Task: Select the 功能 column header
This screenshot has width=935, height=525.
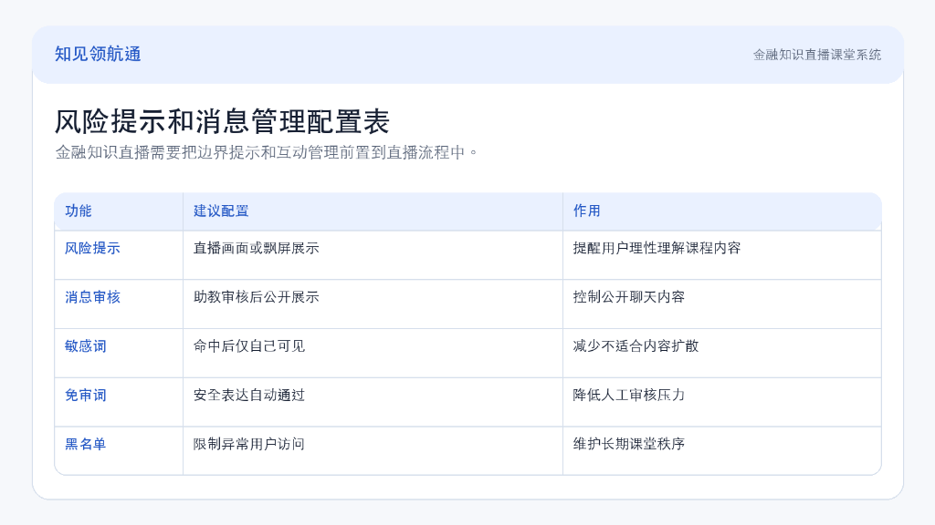Action: point(79,211)
